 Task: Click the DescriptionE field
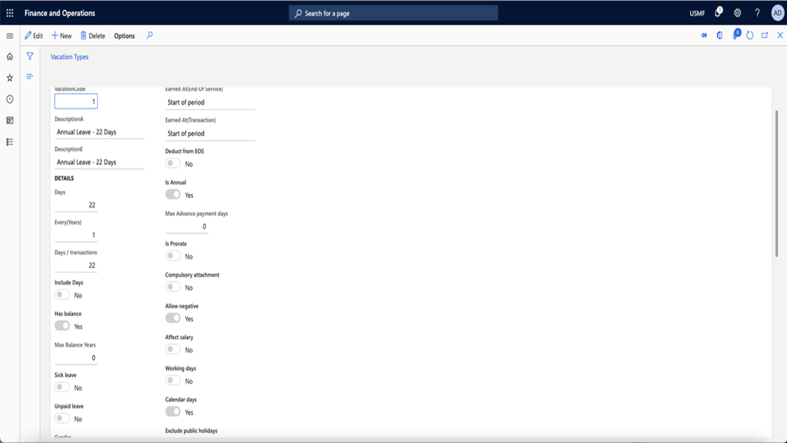[100, 162]
